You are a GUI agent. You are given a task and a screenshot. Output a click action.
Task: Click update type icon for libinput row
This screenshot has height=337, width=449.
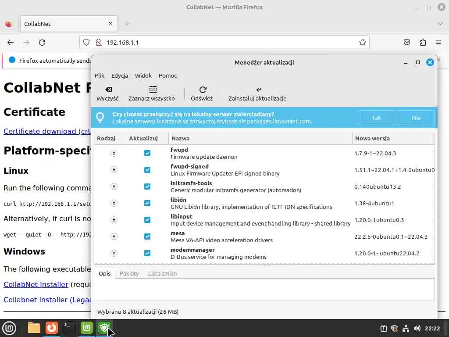(114, 220)
